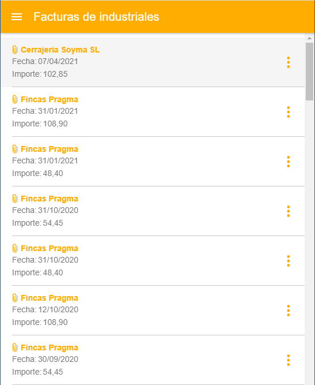Image resolution: width=315 pixels, height=385 pixels.
Task: Click the Facturas de industriales header title
Action: 96,17
